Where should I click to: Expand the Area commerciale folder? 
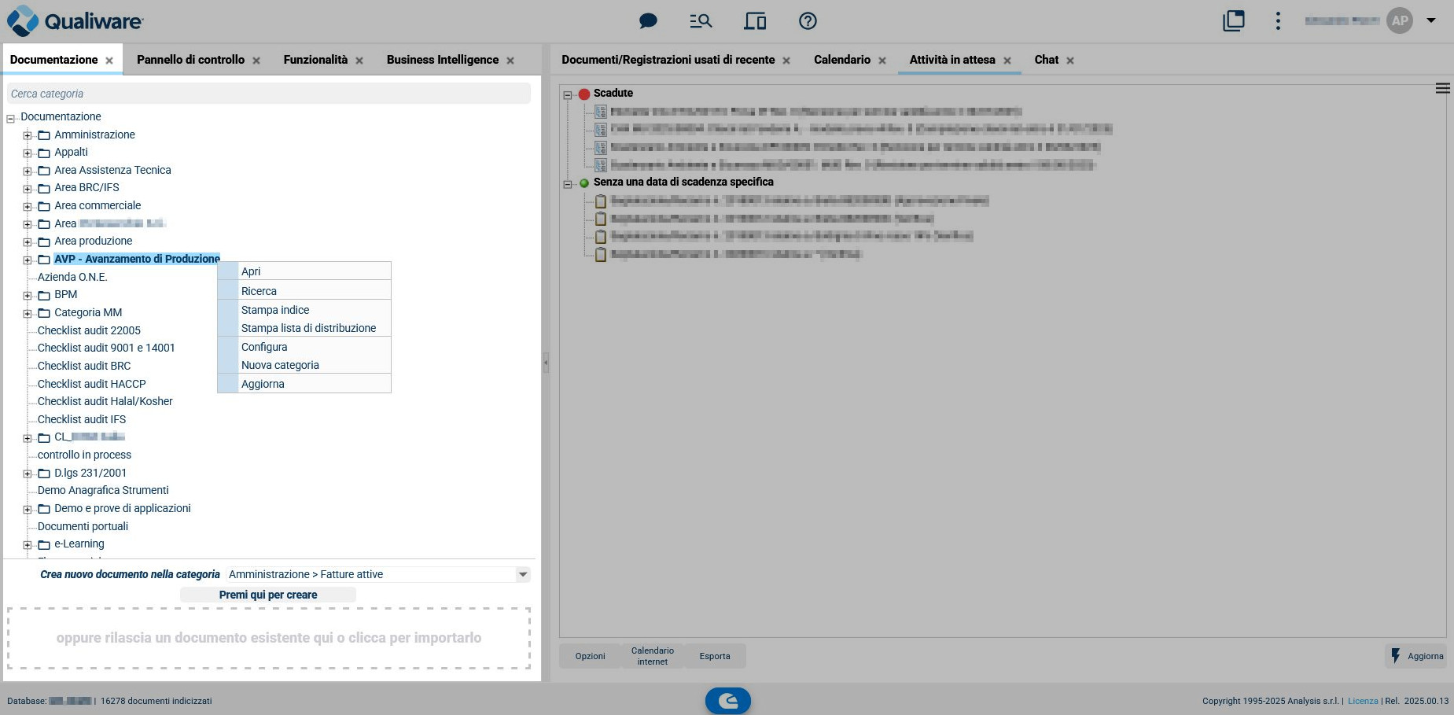(28, 207)
